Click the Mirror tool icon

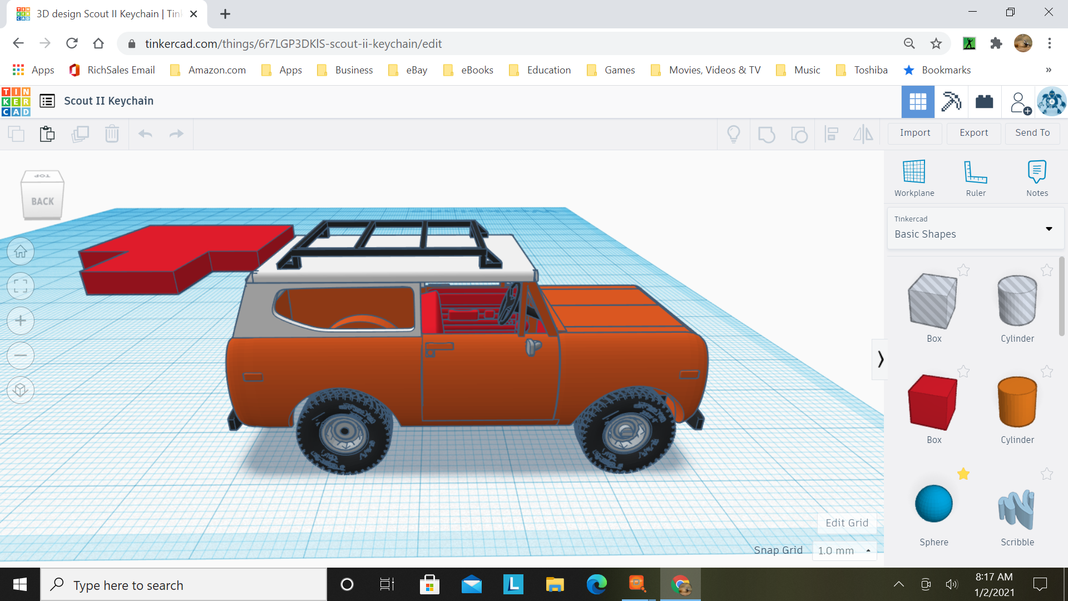pyautogui.click(x=862, y=134)
